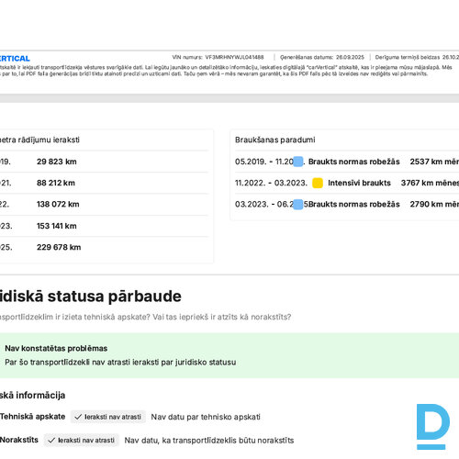Click the 229 678 km odometer entry
Image resolution: width=459 pixels, height=459 pixels.
59,247
